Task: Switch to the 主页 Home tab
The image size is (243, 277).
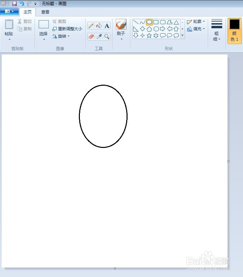Action: pyautogui.click(x=28, y=12)
